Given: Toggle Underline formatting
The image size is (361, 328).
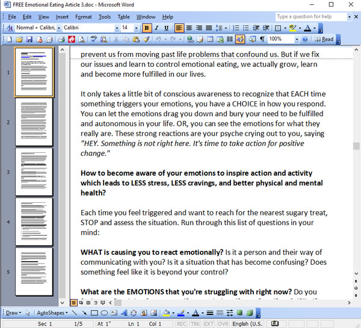Looking at the screenshot, I should [x=167, y=28].
